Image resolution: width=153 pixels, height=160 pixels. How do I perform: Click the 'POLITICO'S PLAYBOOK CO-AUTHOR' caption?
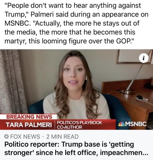click(x=80, y=125)
